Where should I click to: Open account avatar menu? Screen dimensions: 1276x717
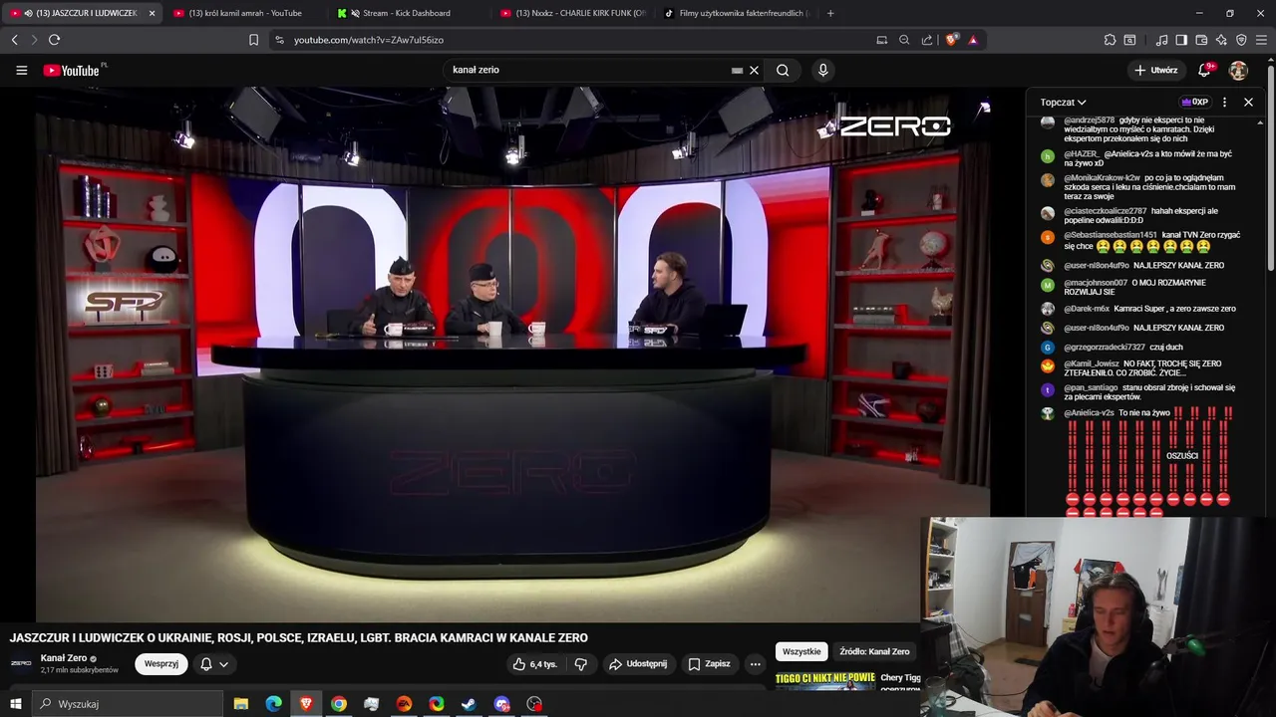pyautogui.click(x=1238, y=70)
